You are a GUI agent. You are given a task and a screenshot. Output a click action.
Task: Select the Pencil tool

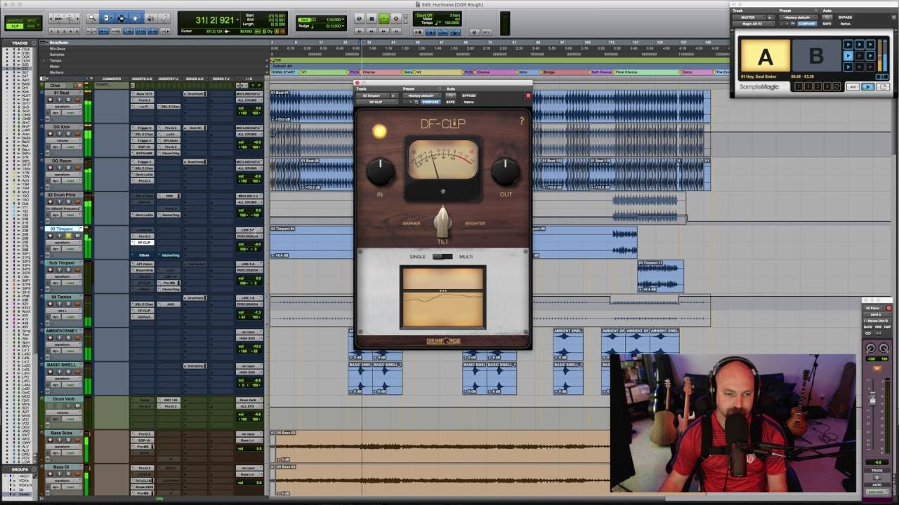(164, 18)
